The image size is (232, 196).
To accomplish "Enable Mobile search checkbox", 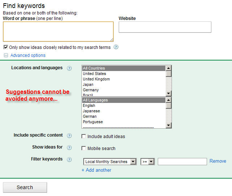I will (84, 148).
